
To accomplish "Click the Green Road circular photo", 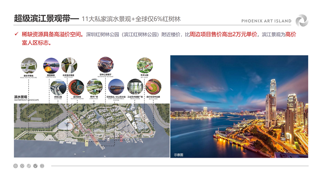I will click(x=69, y=65).
